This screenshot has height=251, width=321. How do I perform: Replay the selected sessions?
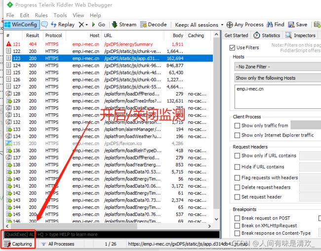(x=62, y=25)
